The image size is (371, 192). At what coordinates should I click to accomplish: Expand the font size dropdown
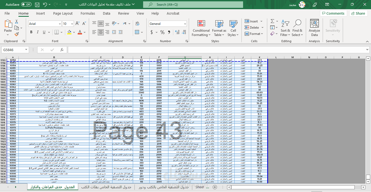[72, 24]
